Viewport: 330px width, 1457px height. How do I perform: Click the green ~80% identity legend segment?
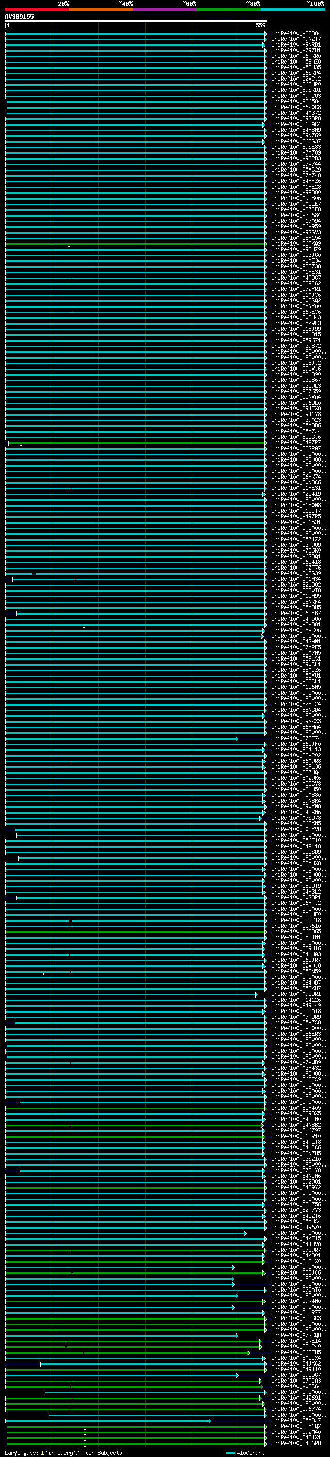click(229, 9)
